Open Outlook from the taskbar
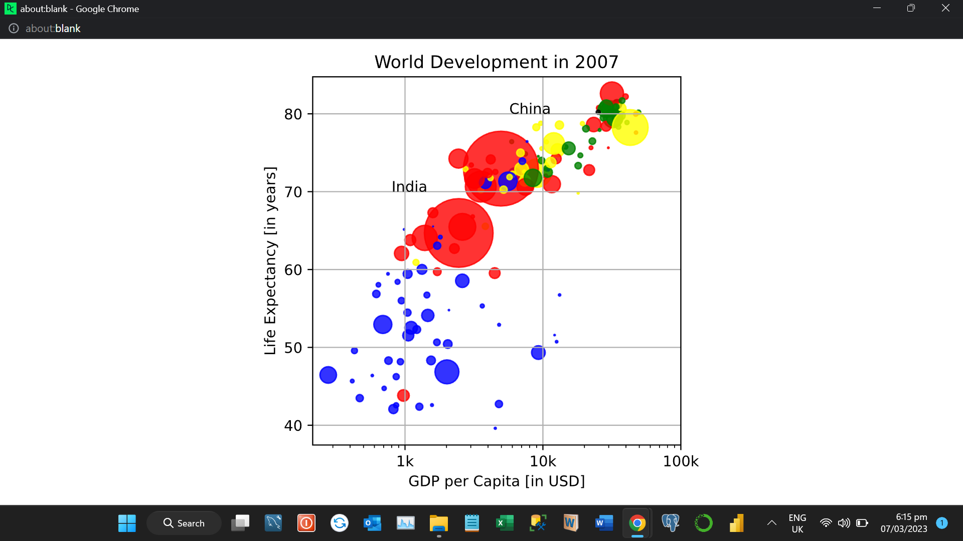 click(372, 522)
